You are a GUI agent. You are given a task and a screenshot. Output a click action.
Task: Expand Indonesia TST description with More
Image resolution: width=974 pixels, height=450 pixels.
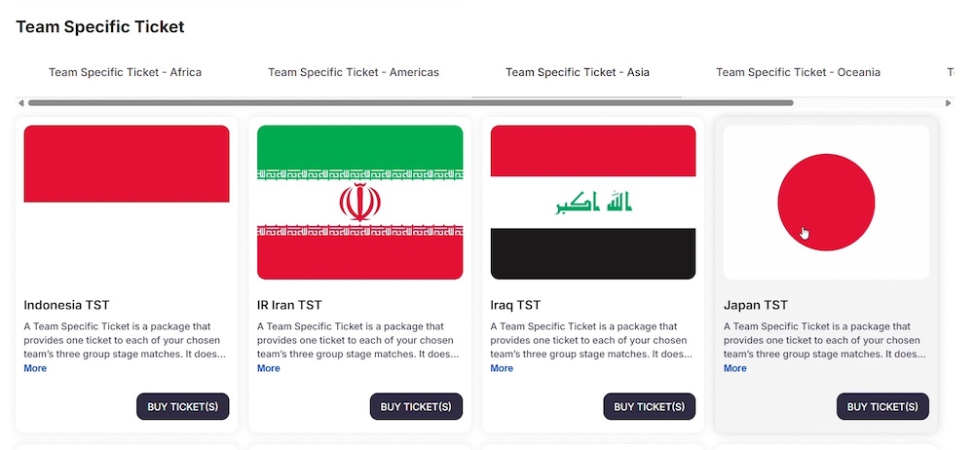point(35,368)
